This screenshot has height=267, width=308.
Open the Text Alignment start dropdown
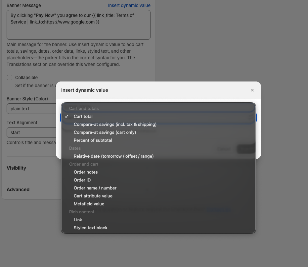coord(31,133)
